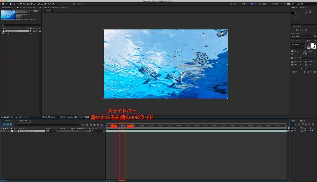Jump to first frame in the preview panel

pos(297,30)
